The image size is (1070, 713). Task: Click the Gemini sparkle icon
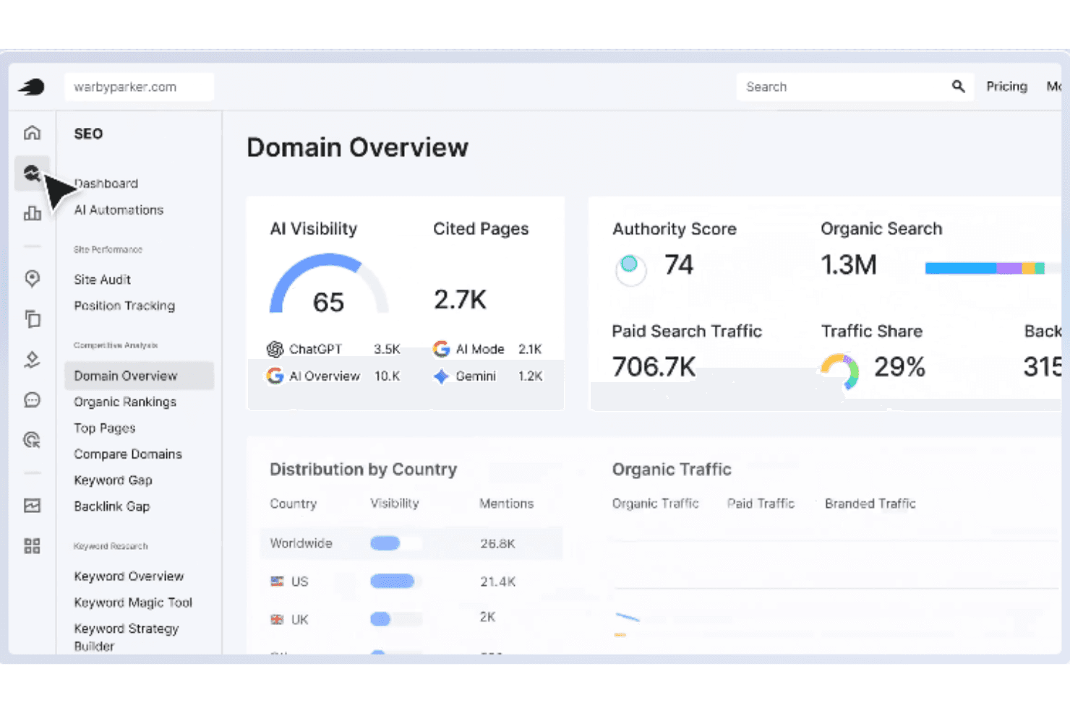click(x=441, y=376)
